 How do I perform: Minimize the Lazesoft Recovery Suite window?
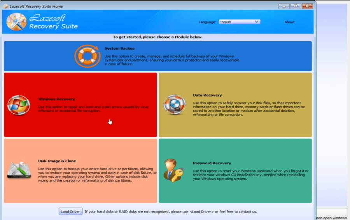click(284, 6)
